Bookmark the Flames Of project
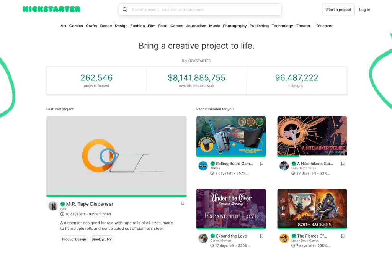This screenshot has width=392, height=259. point(343,236)
